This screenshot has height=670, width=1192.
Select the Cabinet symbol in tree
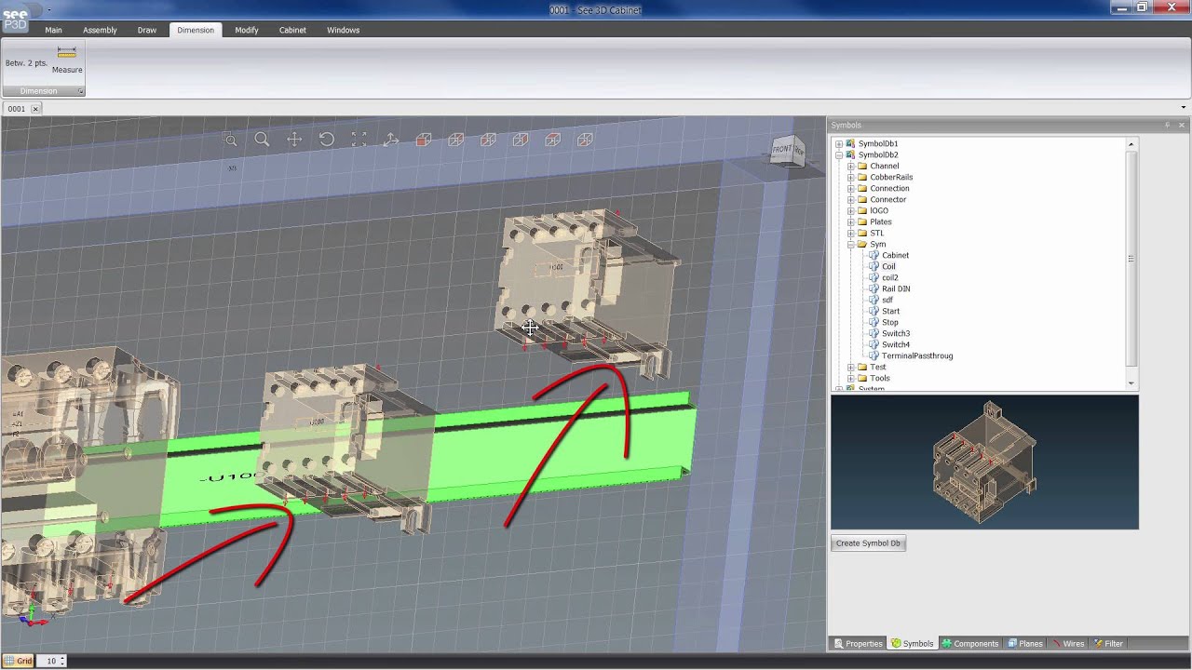coord(895,255)
